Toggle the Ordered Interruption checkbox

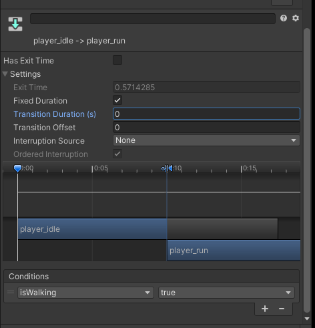click(x=117, y=154)
